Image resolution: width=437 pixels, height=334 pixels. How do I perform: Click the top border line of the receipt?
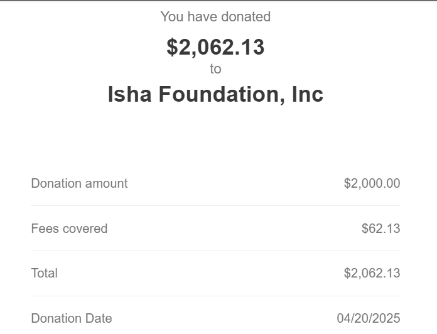(218, 0)
